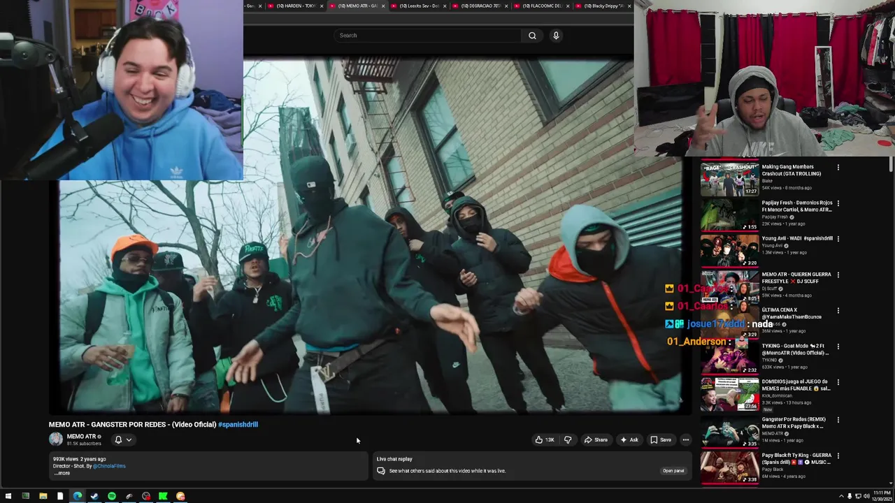Open Young Avil - WADI video title
The height and width of the screenshot is (503, 895).
[797, 238]
